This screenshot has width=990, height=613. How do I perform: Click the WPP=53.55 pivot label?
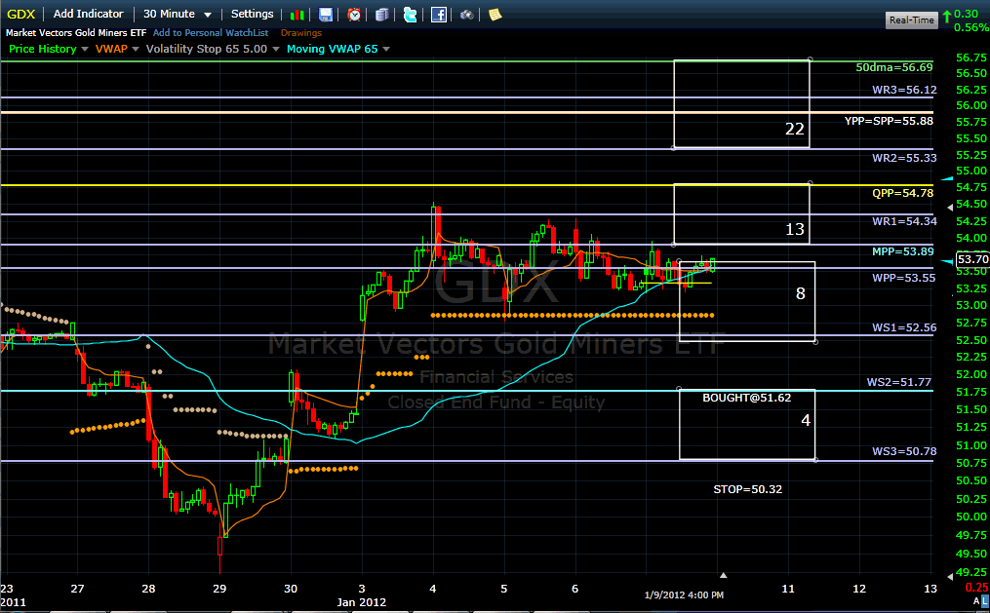[x=904, y=278]
